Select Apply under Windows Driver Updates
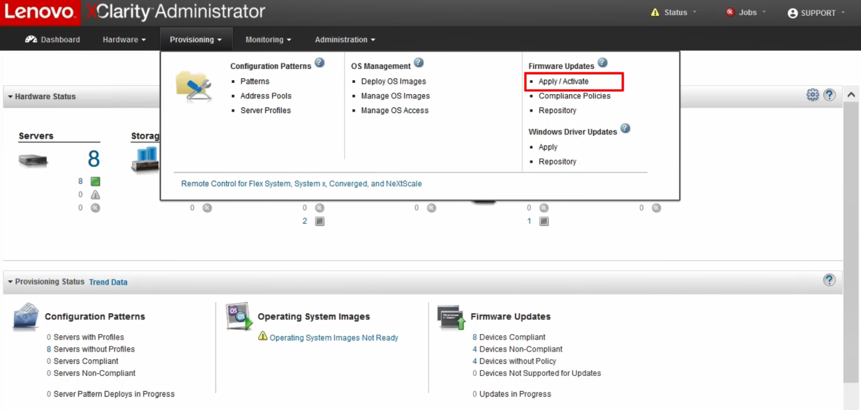 click(x=548, y=147)
